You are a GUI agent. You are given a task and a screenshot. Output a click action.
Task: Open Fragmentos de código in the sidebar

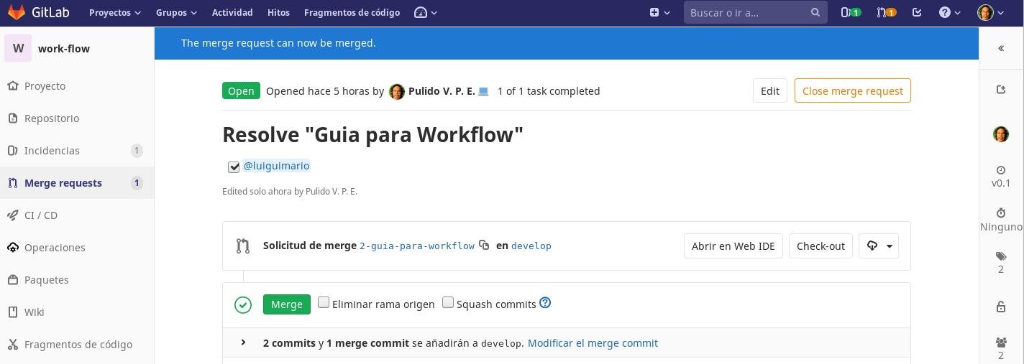[x=77, y=344]
